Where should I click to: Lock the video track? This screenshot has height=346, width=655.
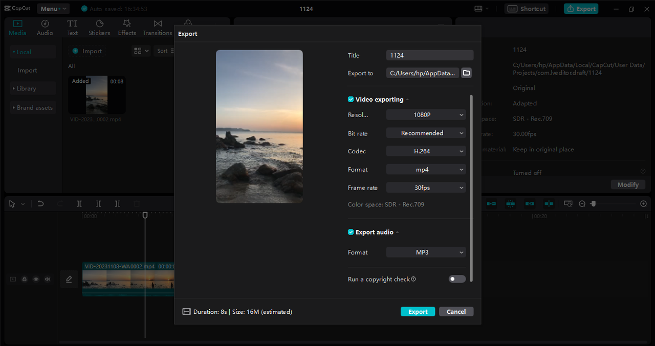click(24, 279)
